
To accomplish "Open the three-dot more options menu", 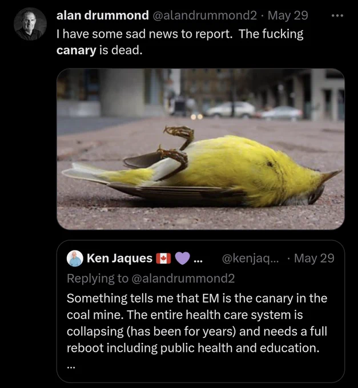I will point(337,15).
